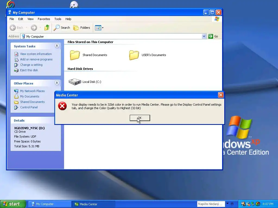Open the Edit menu
The width and height of the screenshot is (278, 208).
coord(21,19)
